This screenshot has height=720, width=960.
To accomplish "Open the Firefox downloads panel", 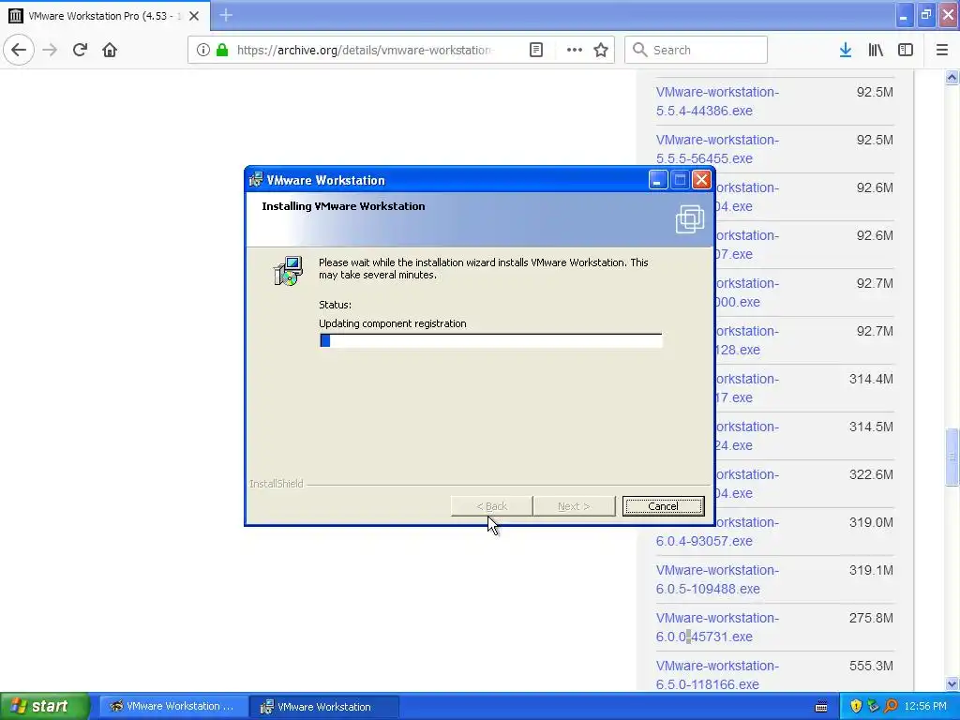I will coord(845,50).
